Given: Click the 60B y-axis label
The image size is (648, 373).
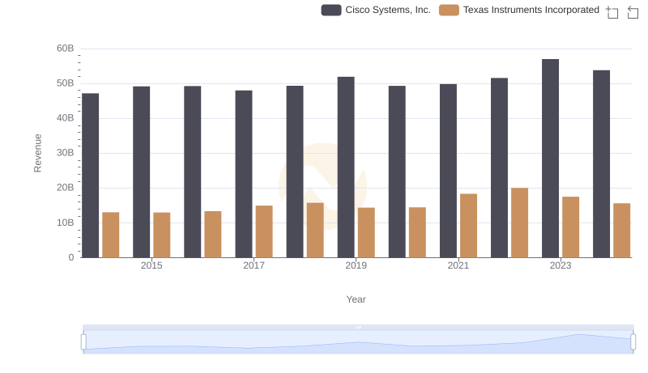Looking at the screenshot, I should (x=66, y=49).
